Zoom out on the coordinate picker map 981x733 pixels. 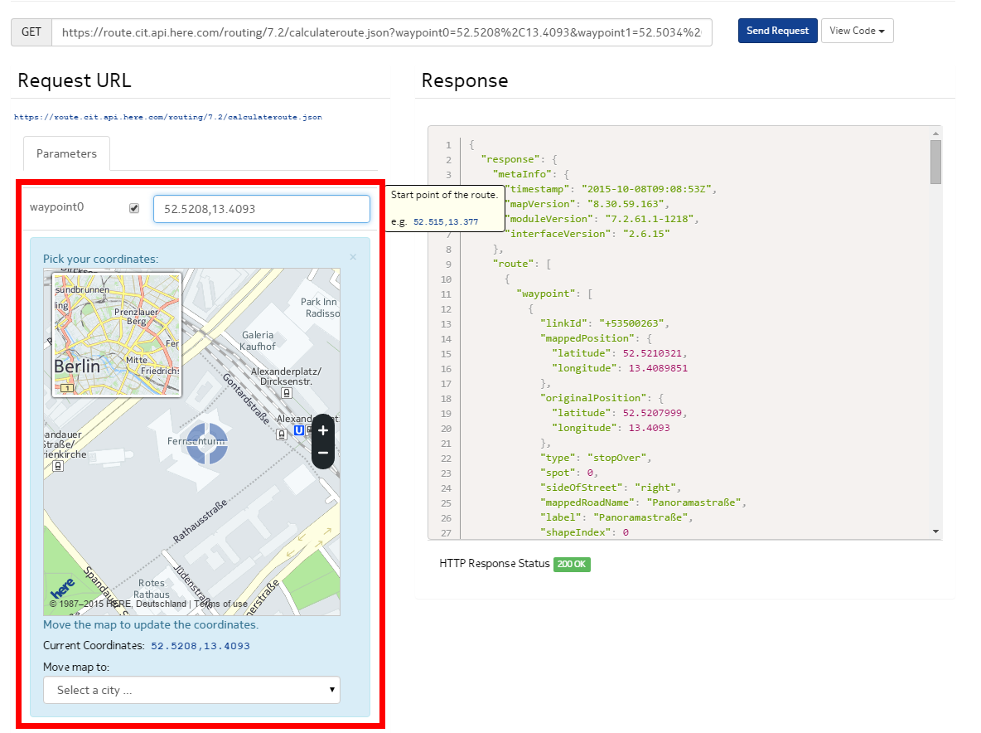point(323,453)
